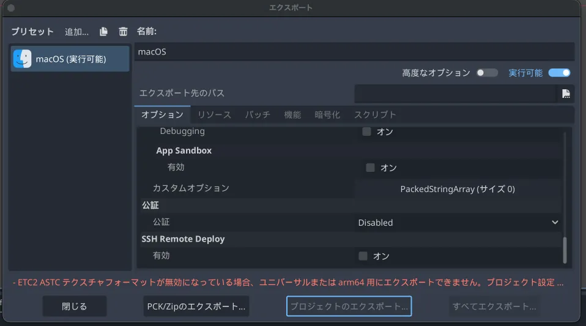Click the SSH Remote Deploy section header

point(183,239)
